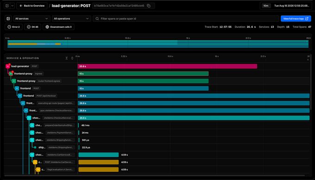Click yellow POST CartService 4.59 s bar
Image resolution: width=315 pixels, height=180 pixels.
click(99, 162)
